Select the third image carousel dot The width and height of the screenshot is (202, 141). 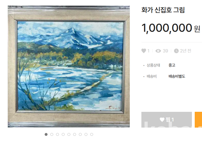point(57,134)
